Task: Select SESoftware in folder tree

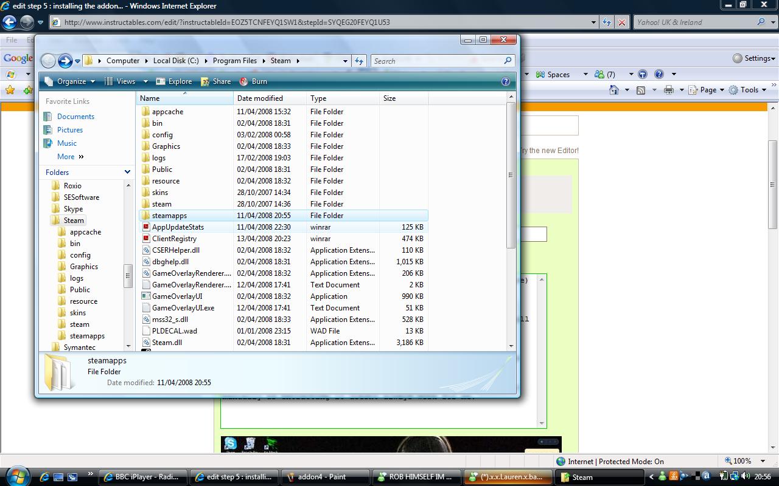Action: pyautogui.click(x=81, y=197)
